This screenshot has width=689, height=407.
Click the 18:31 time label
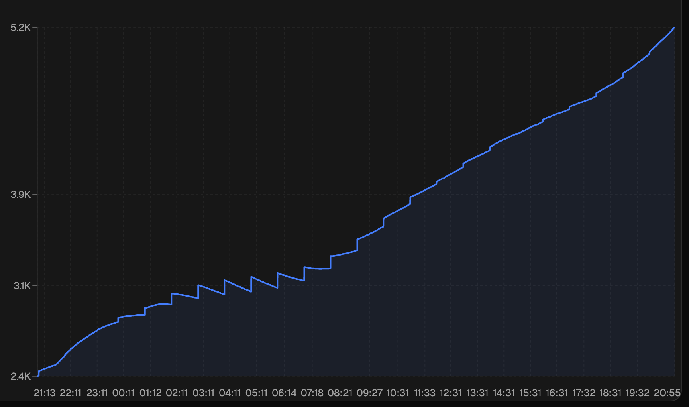tap(610, 393)
